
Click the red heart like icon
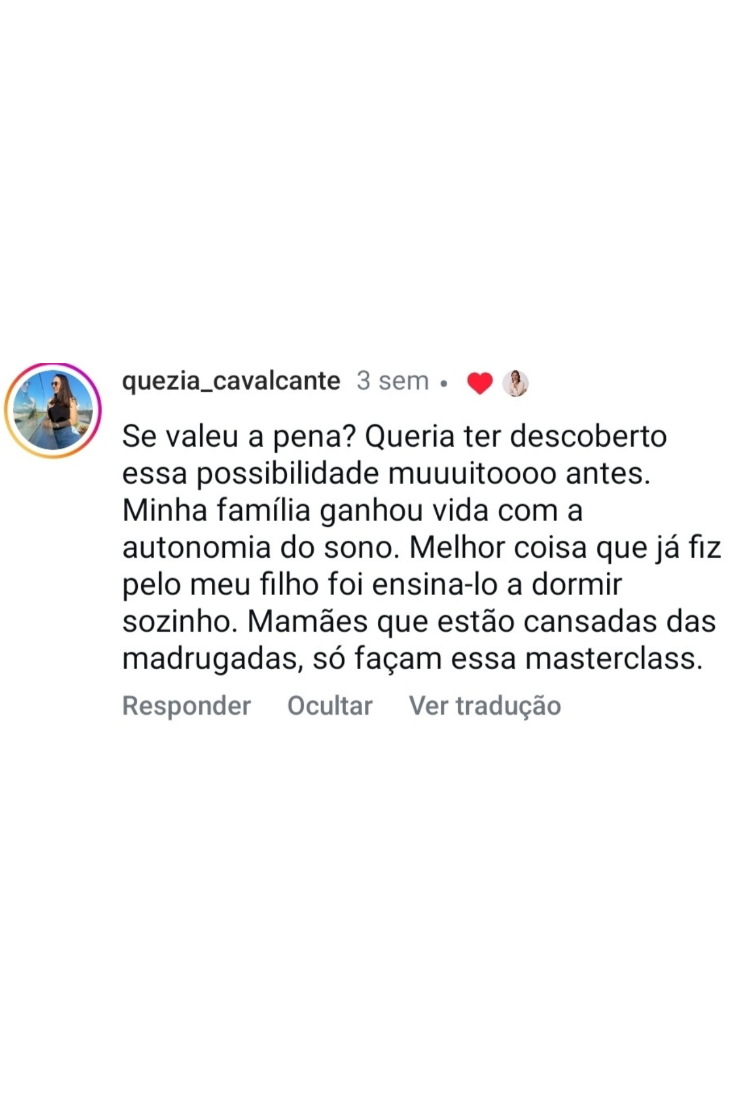tap(480, 383)
